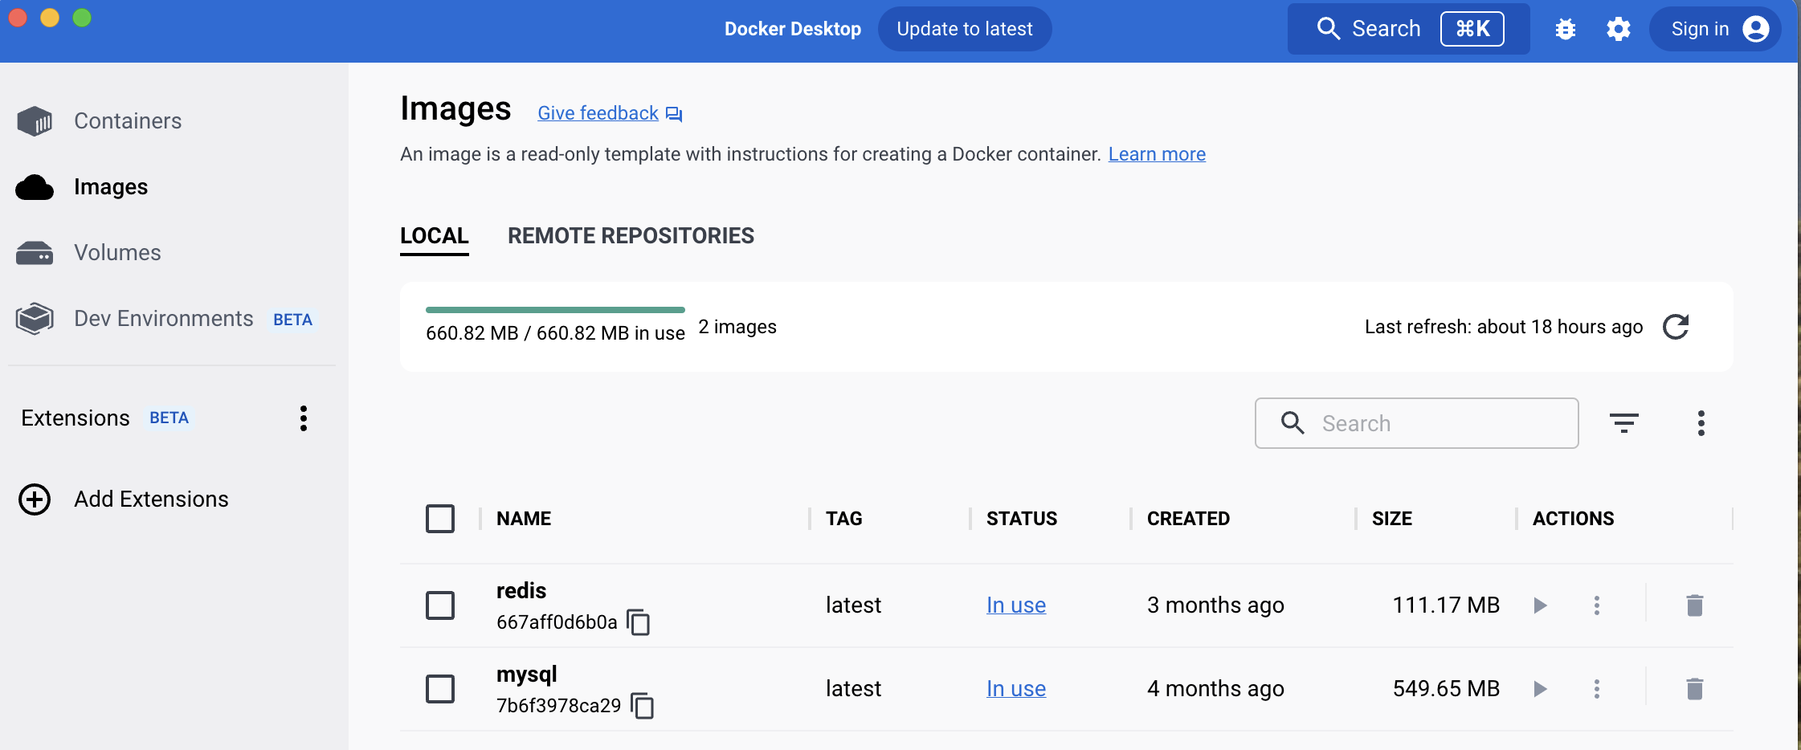Click the redis image name
This screenshot has width=1801, height=750.
(521, 591)
